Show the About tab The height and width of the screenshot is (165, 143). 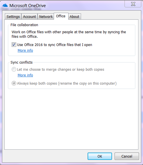[74, 17]
